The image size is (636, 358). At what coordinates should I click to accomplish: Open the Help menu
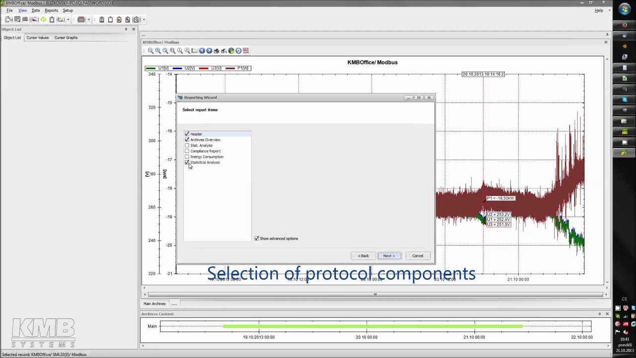click(599, 10)
